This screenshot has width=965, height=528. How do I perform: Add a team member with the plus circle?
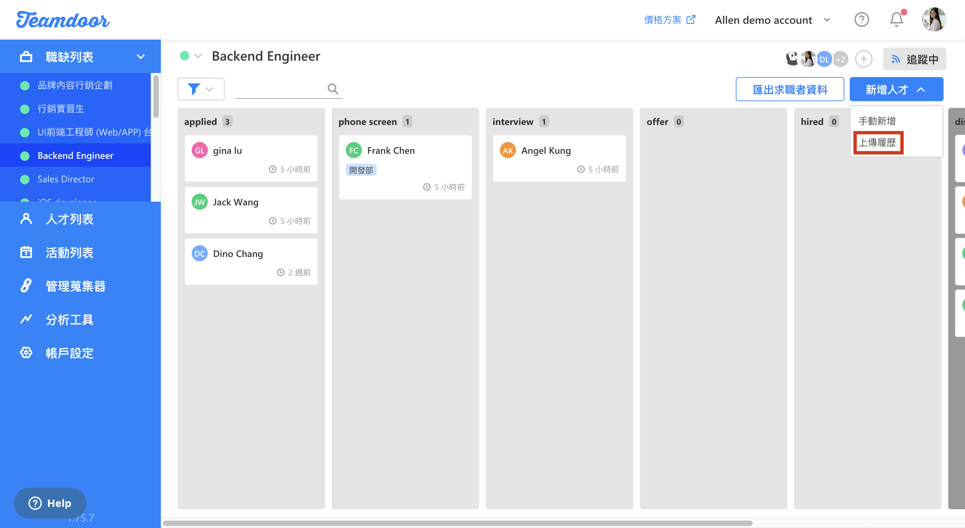point(863,59)
